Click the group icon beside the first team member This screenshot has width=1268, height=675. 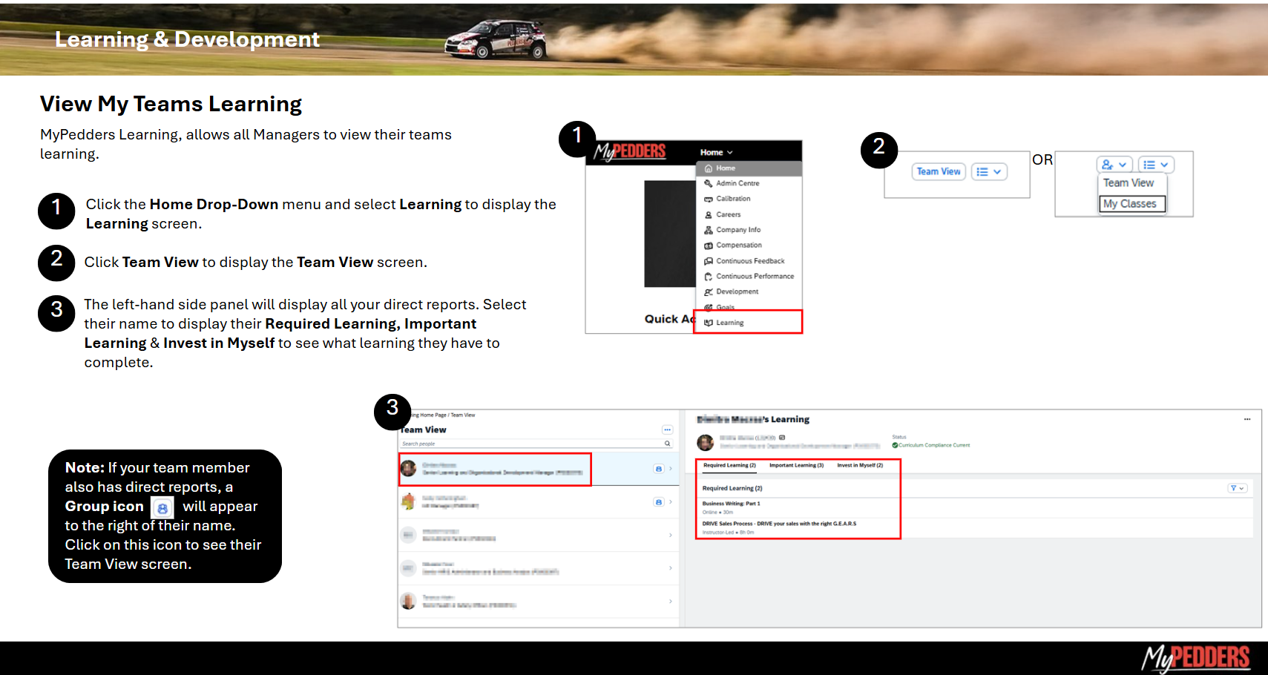tap(658, 469)
